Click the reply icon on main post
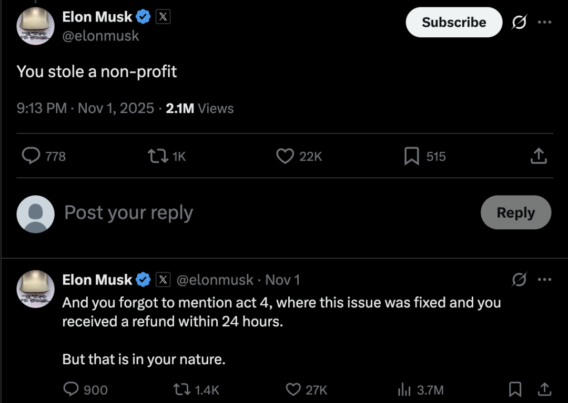 (x=32, y=156)
